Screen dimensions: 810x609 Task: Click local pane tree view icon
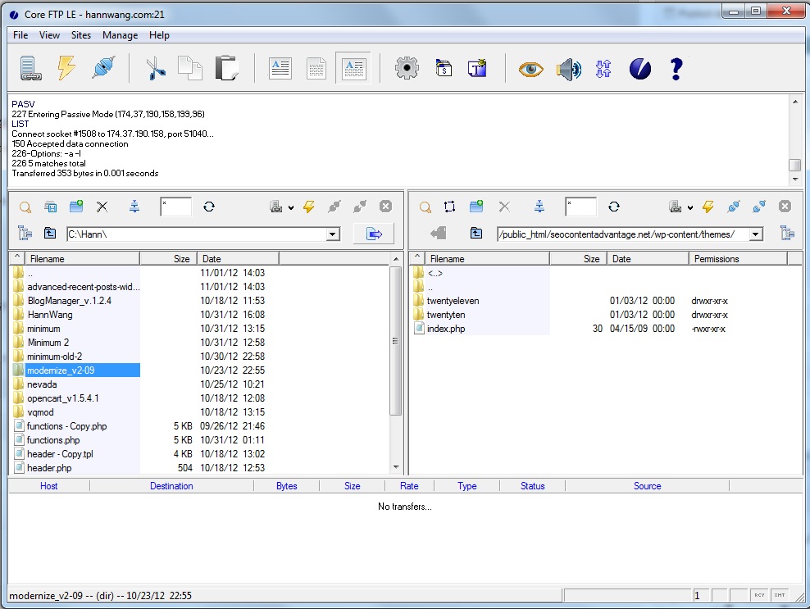[x=25, y=234]
